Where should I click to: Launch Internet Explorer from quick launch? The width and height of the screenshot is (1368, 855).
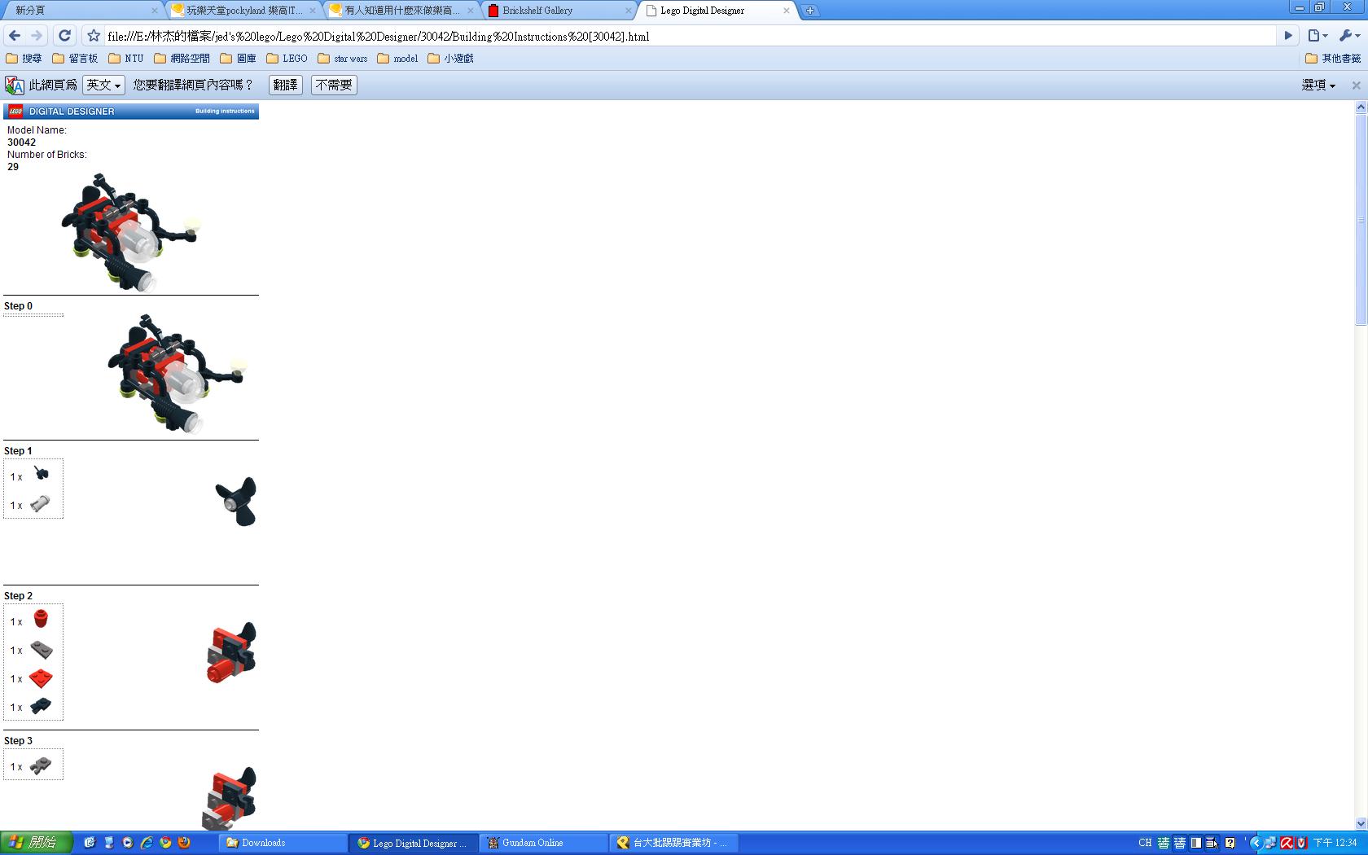(x=147, y=843)
